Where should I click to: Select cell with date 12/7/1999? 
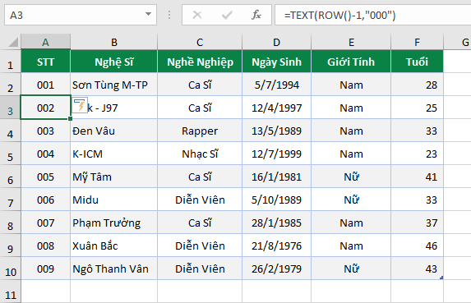coord(277,154)
